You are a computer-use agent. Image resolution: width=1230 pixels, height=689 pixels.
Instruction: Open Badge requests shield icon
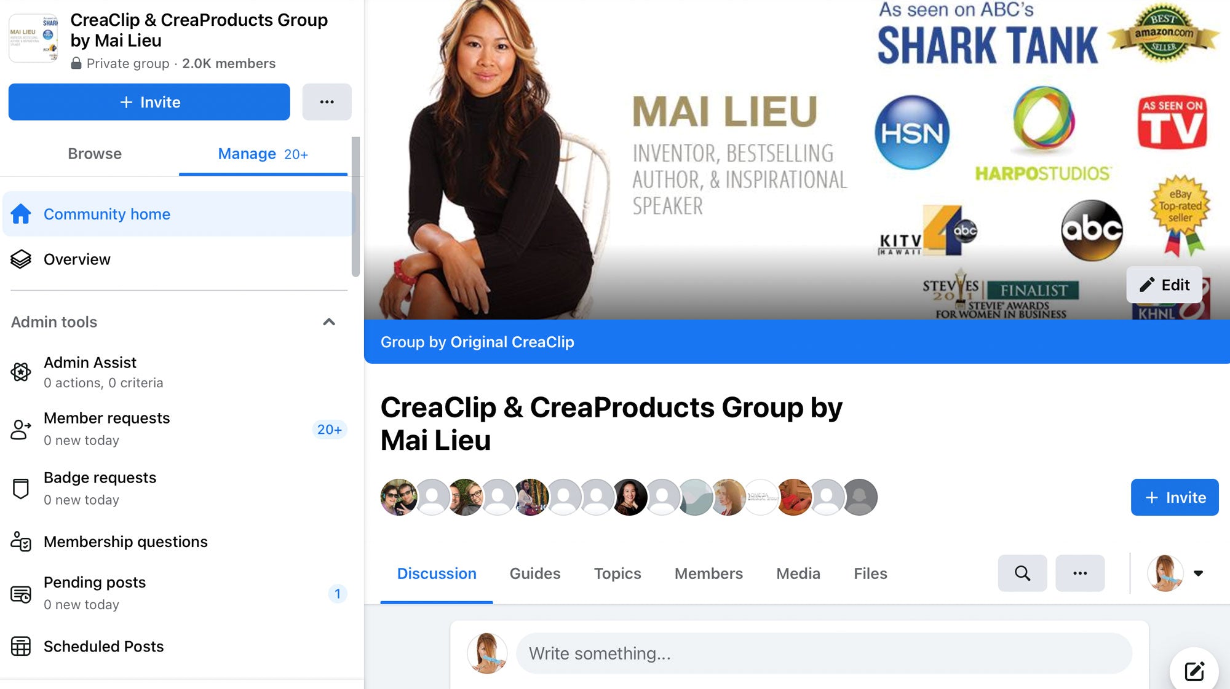pos(21,489)
